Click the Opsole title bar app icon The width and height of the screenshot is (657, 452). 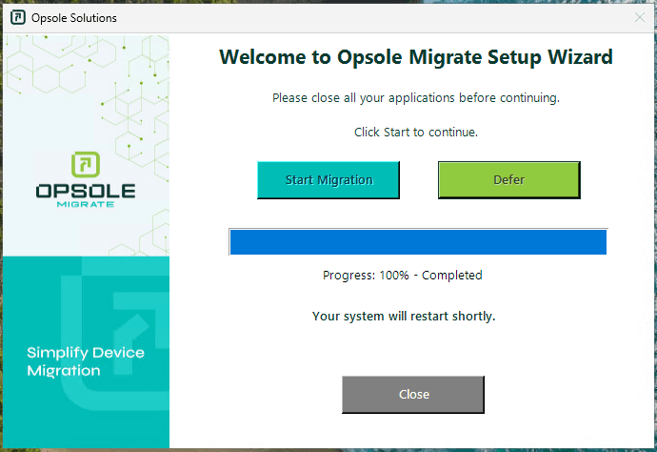coord(18,17)
